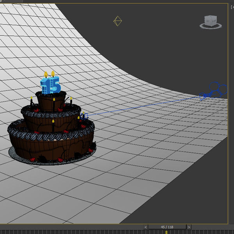This screenshot has height=234, width=234.
Task: Click the yellow current-frame marker on track bar
Action: [166, 232]
